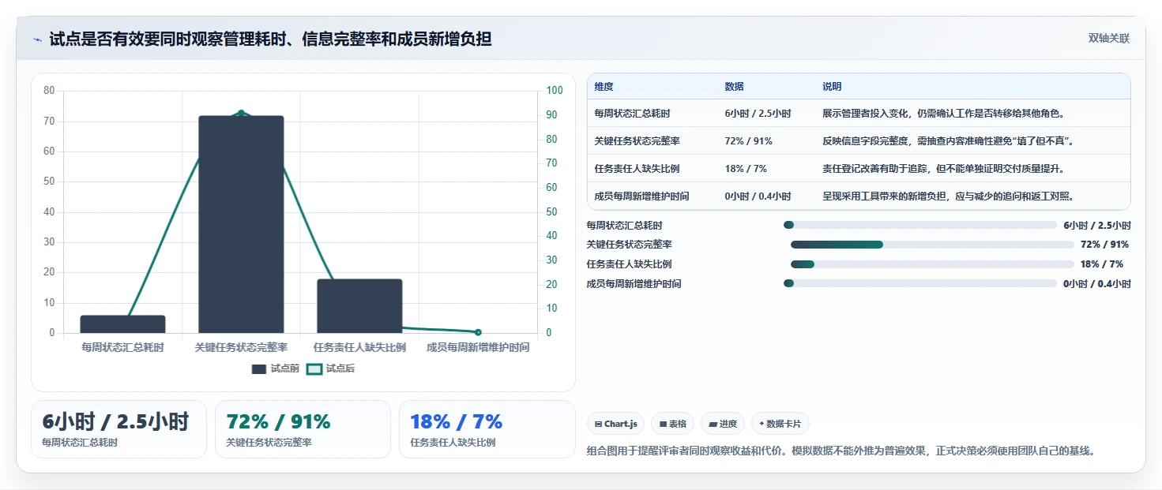Click the 成员每周新增维护时间 progress bar
The height and width of the screenshot is (490, 1162).
click(x=919, y=283)
